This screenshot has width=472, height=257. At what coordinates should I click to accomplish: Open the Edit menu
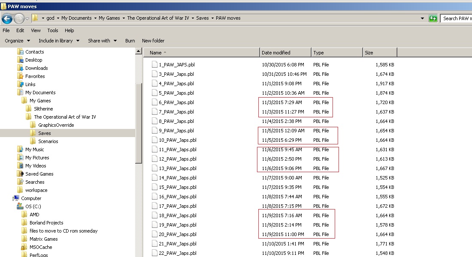20,30
